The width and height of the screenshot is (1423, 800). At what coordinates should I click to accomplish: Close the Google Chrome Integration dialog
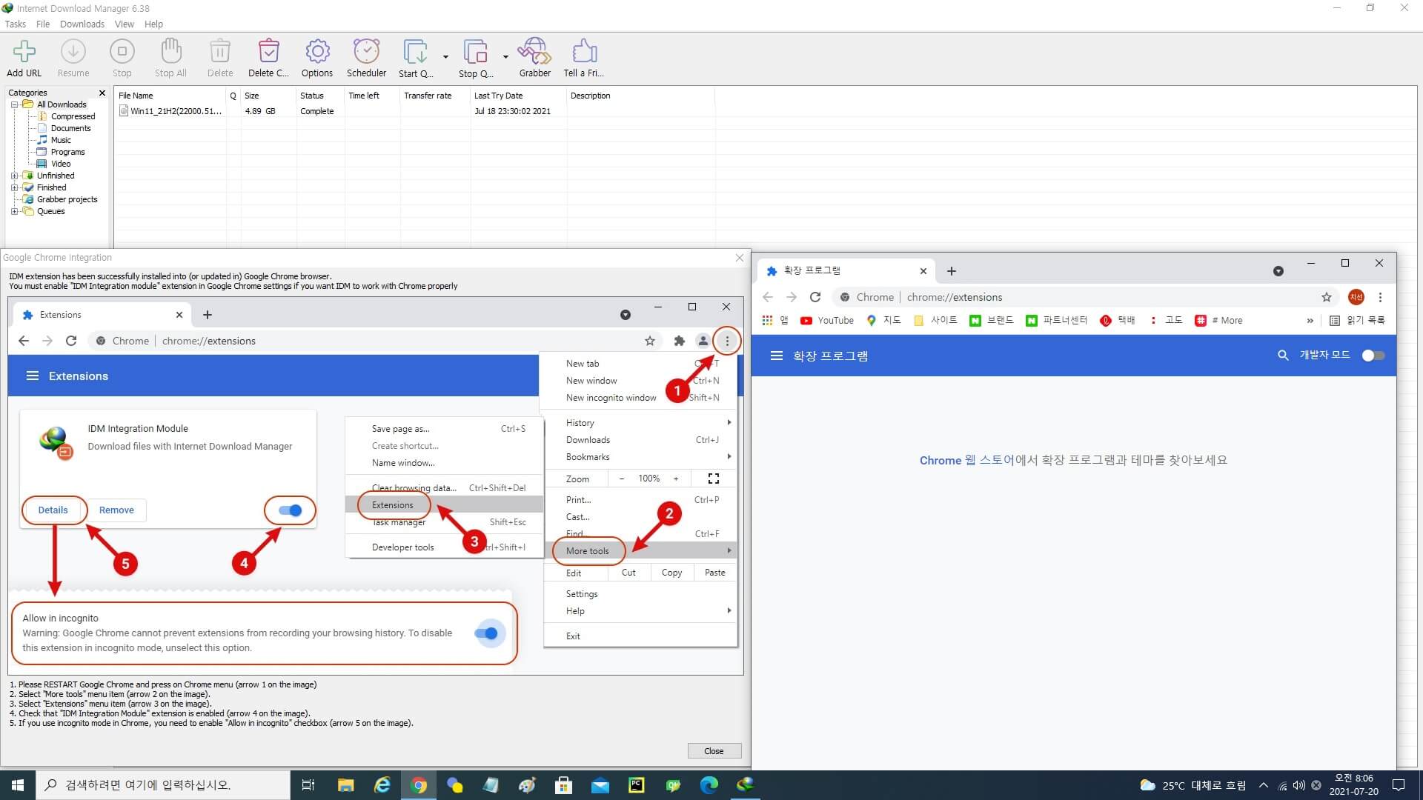739,258
